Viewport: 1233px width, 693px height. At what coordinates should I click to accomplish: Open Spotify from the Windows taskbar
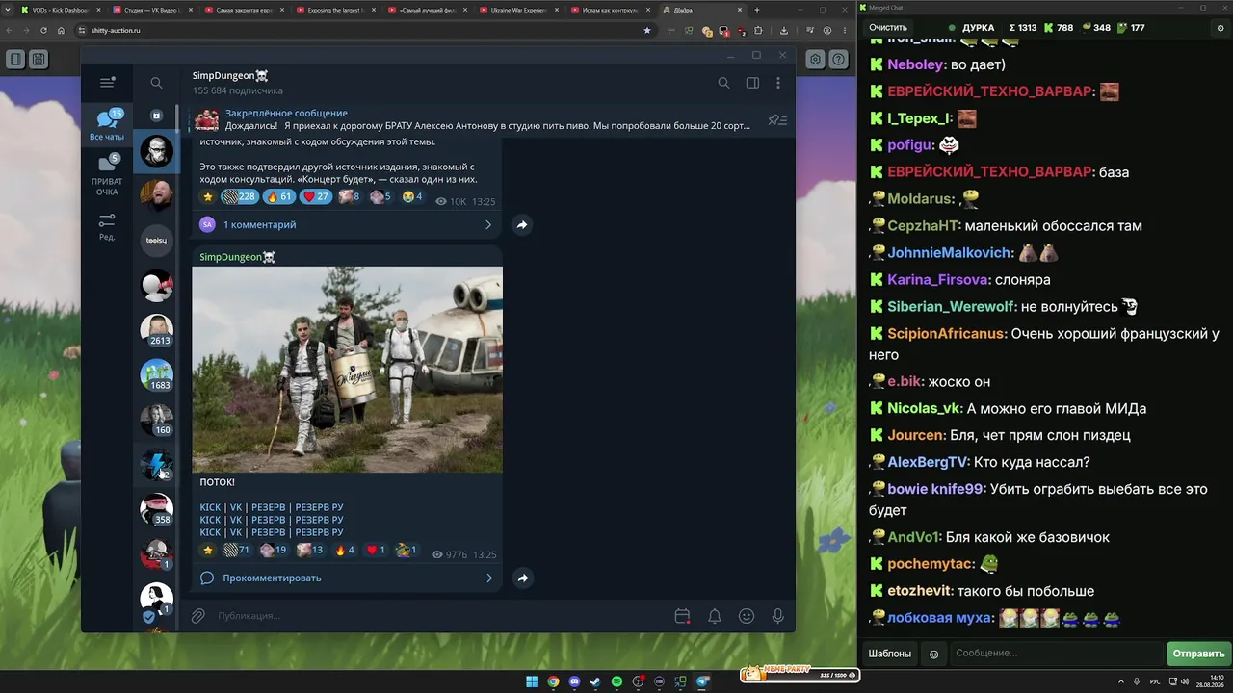pos(616,682)
